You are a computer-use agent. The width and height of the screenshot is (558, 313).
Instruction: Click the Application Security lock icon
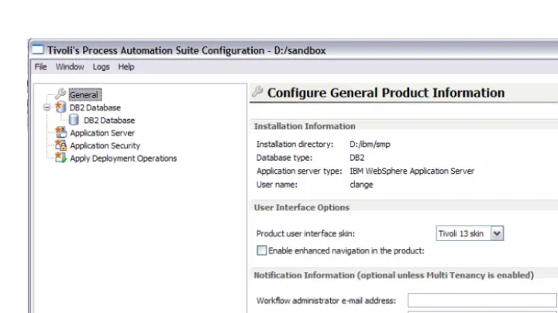tap(61, 145)
